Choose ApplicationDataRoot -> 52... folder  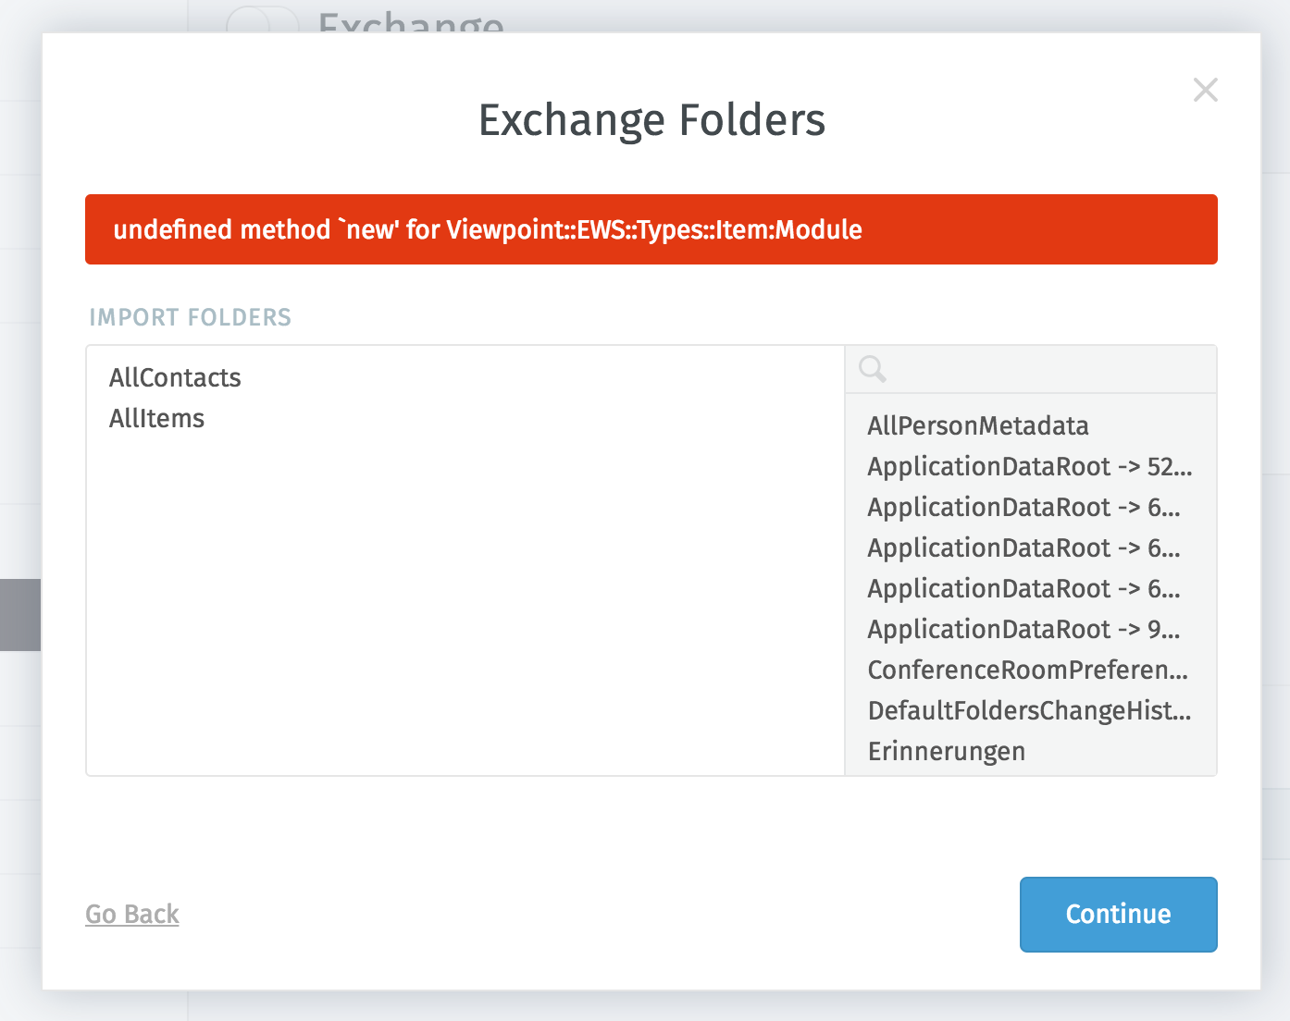pyautogui.click(x=1030, y=466)
